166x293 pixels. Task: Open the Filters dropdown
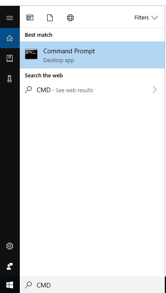[x=146, y=18]
